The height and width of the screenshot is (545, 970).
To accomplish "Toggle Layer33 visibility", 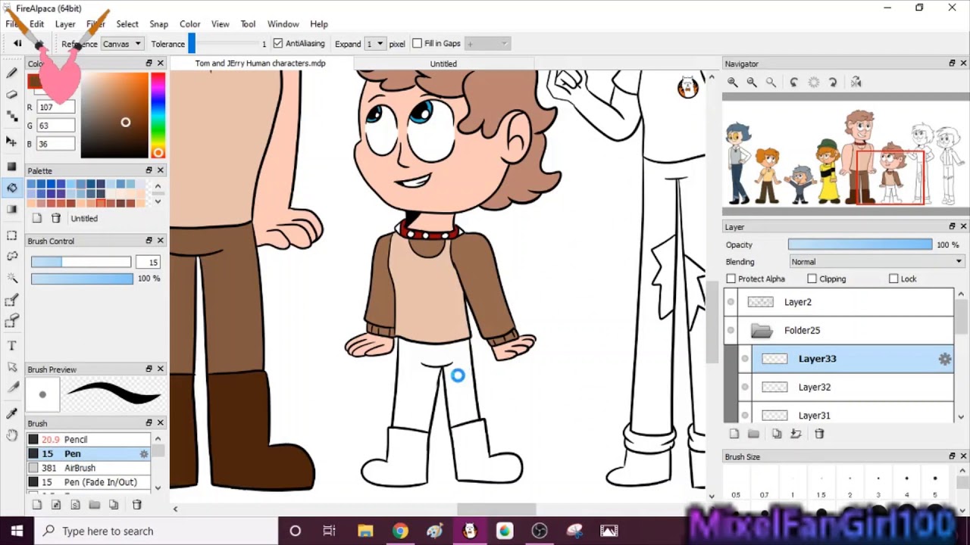I will [x=745, y=359].
